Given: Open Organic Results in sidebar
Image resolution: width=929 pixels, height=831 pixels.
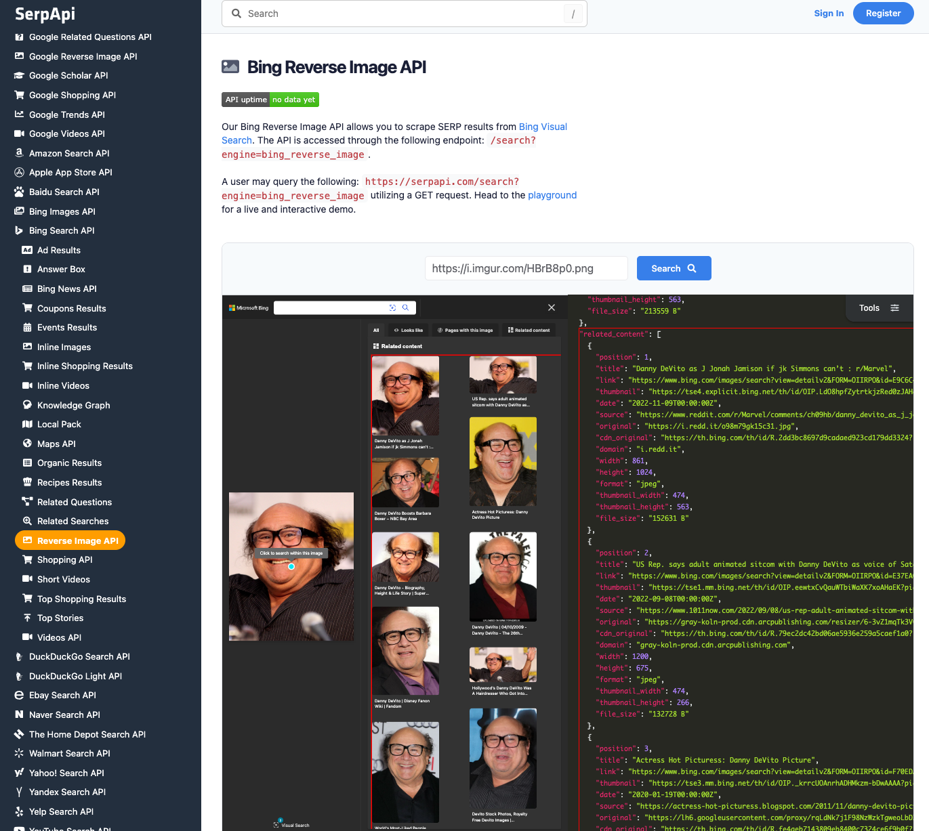Looking at the screenshot, I should click(69, 463).
